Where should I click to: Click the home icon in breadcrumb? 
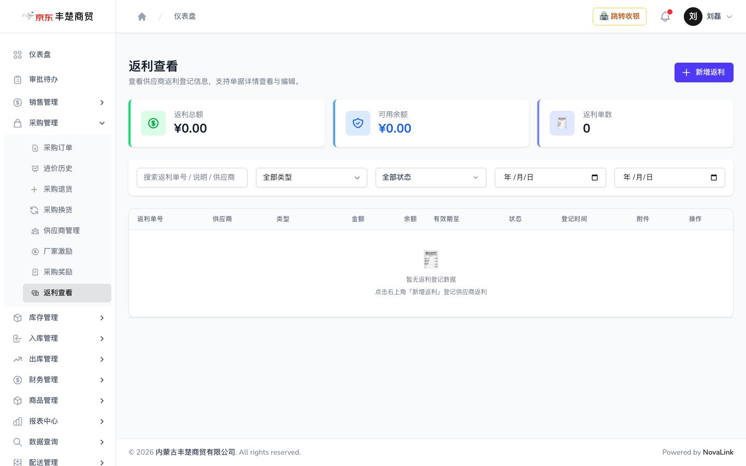142,17
